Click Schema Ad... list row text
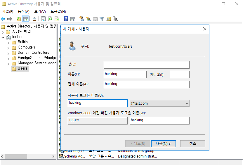The height and width of the screenshot is (166, 243). pyautogui.click(x=74, y=156)
